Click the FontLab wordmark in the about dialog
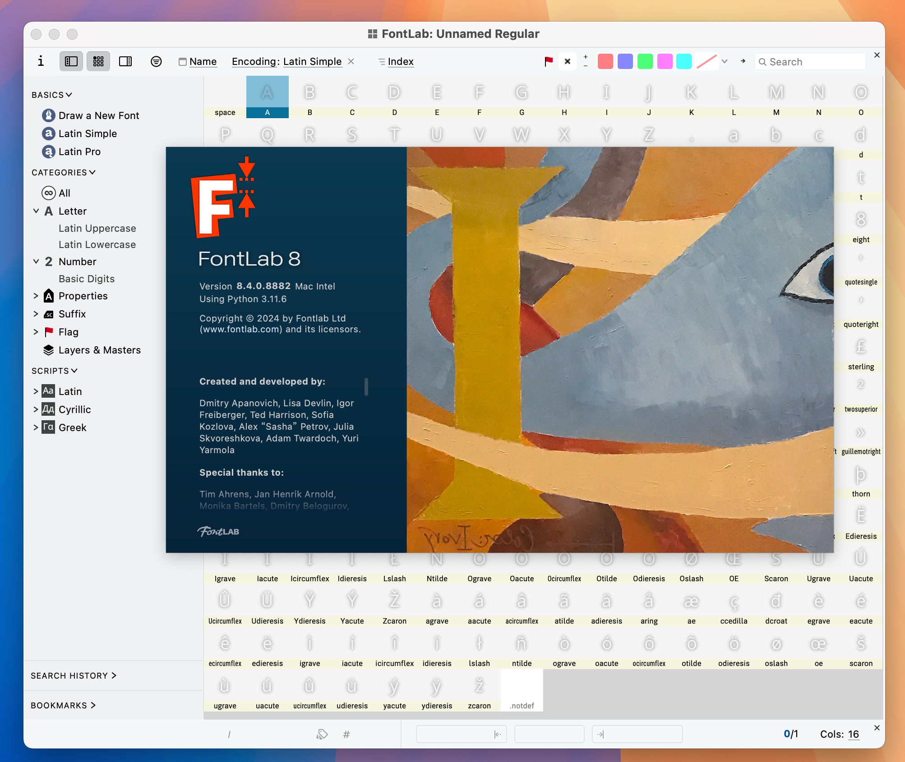The height and width of the screenshot is (762, 905). 218,531
